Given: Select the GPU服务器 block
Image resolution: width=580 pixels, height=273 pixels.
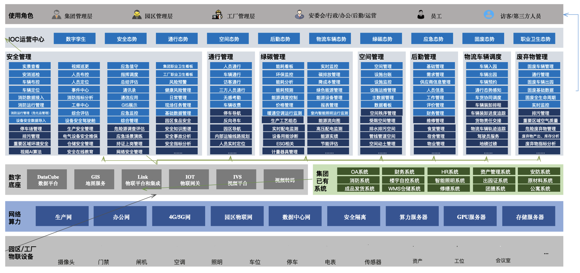Looking at the screenshot, I should point(470,216).
